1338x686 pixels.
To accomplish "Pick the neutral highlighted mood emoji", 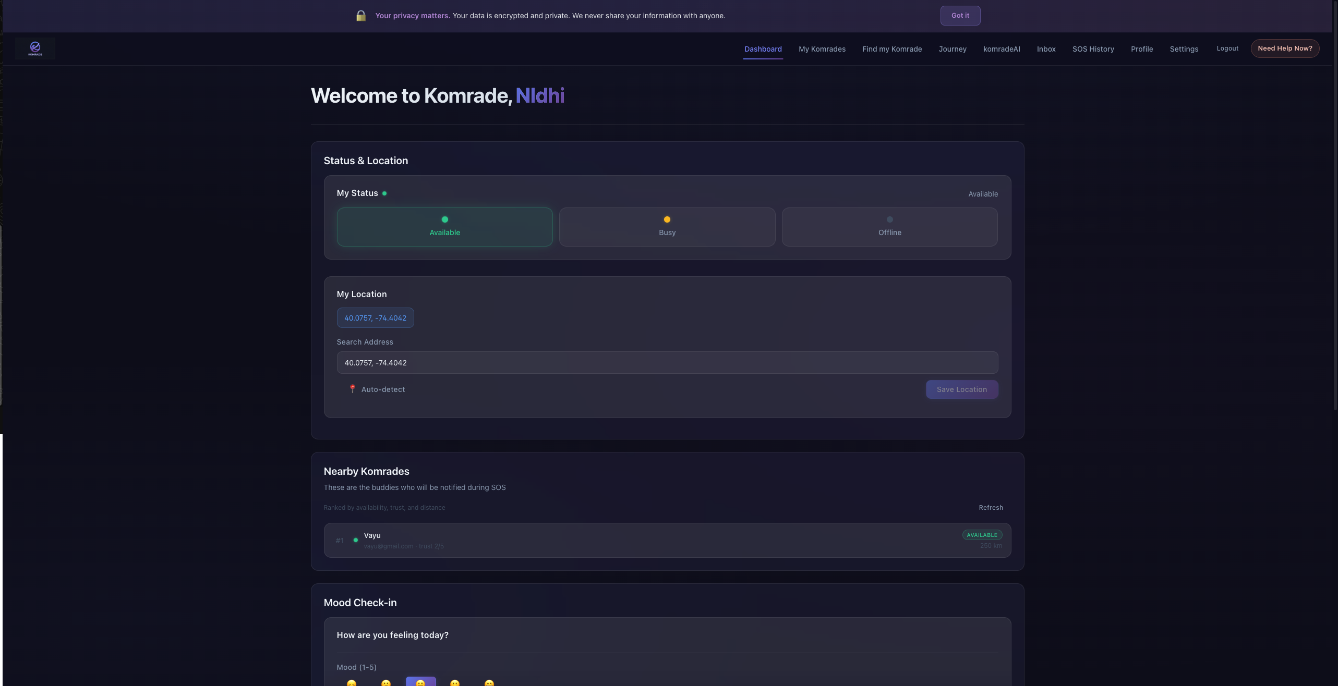I will click(x=420, y=682).
